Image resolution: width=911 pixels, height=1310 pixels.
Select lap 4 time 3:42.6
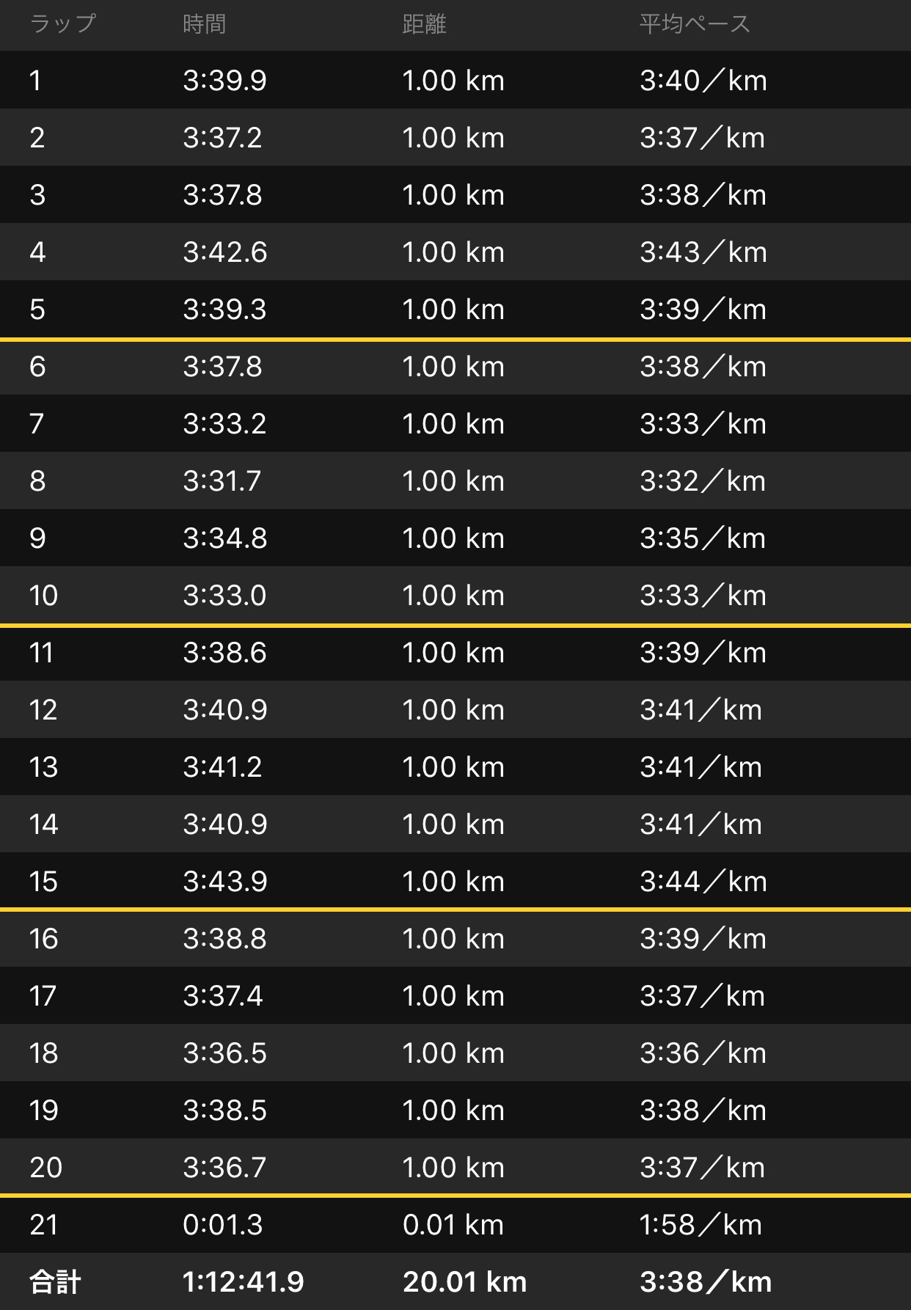(225, 252)
